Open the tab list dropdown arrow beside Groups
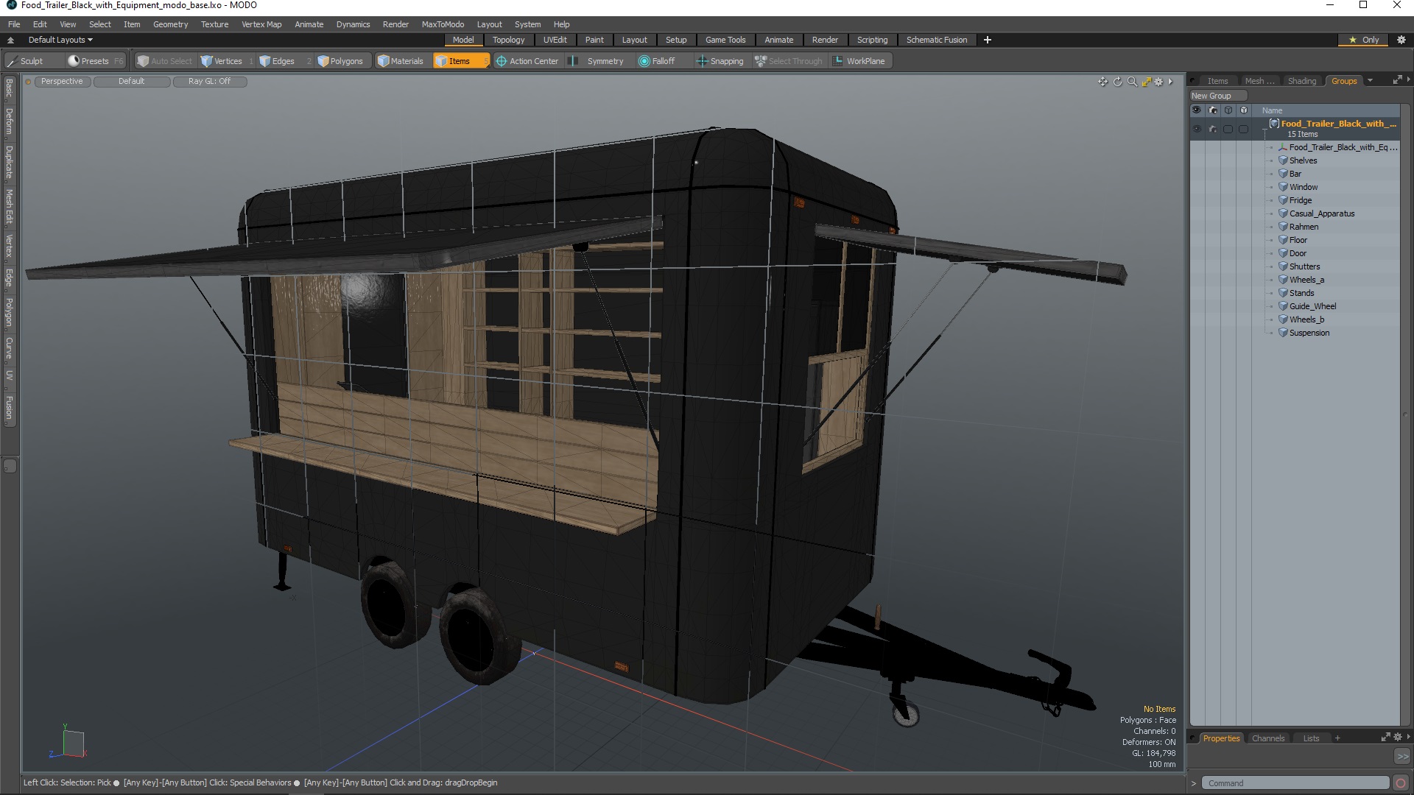This screenshot has width=1414, height=795. pyautogui.click(x=1371, y=81)
